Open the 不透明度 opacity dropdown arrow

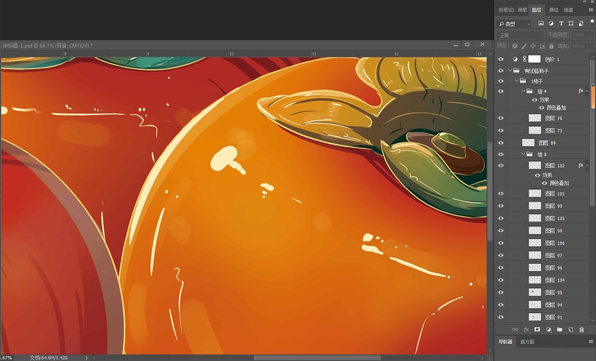(x=590, y=35)
